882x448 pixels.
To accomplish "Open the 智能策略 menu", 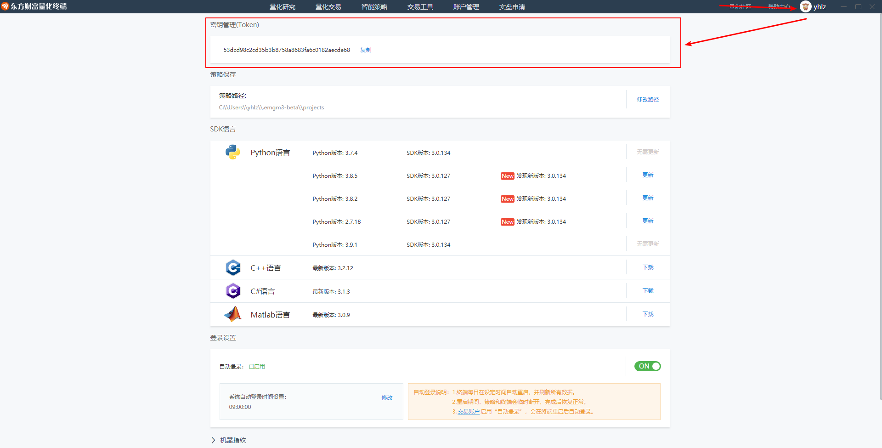I will click(374, 7).
